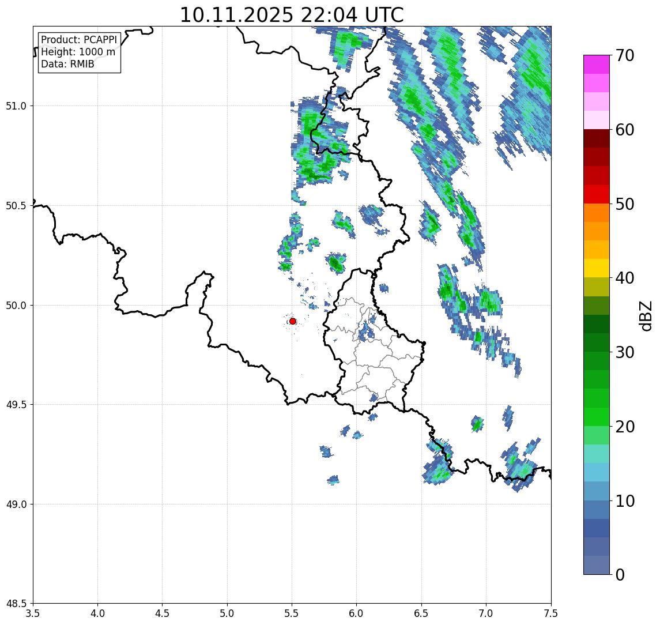This screenshot has width=660, height=625.
Task: Pick the orange segment just below 50 dBZ
Action: [597, 213]
